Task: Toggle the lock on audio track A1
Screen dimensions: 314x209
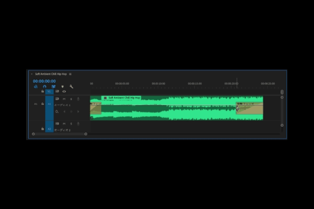Action: [x=42, y=104]
